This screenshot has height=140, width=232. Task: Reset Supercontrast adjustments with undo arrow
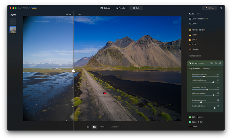(x=216, y=63)
